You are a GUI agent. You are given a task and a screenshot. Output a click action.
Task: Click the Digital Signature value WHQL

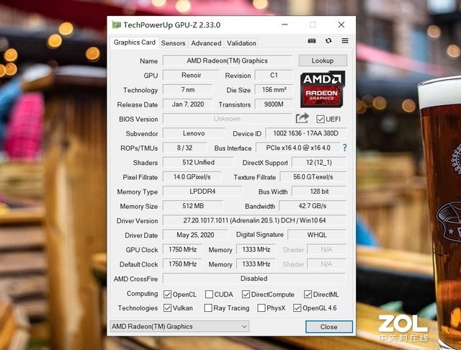[x=317, y=235]
